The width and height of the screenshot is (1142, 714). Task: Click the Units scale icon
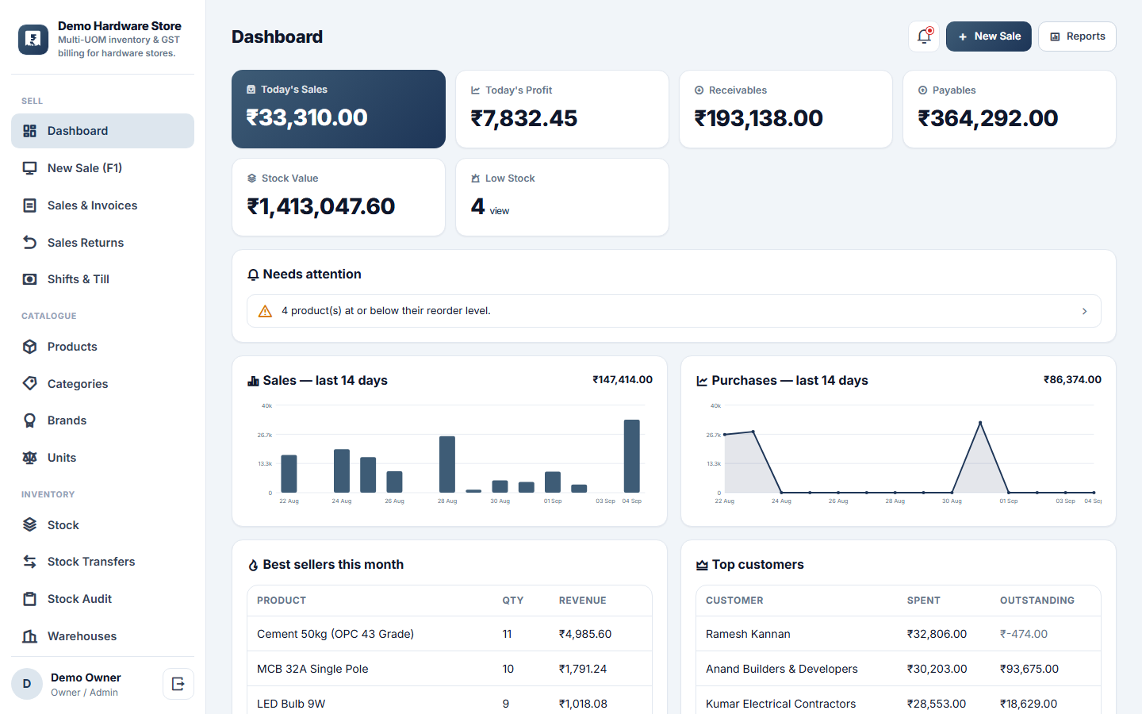[29, 458]
